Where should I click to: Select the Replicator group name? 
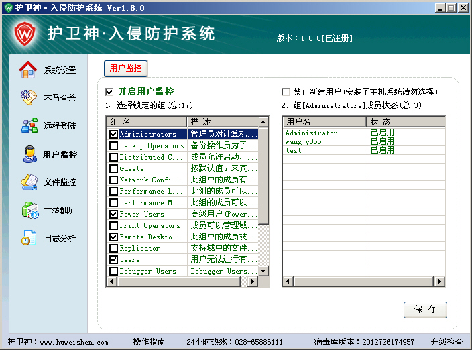pos(139,248)
